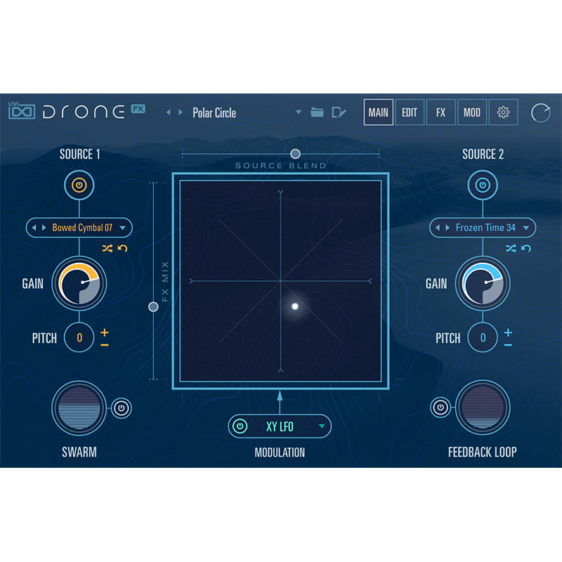Viewport: 562px width, 562px height.
Task: Click the Swarm effect knob
Action: 79,408
